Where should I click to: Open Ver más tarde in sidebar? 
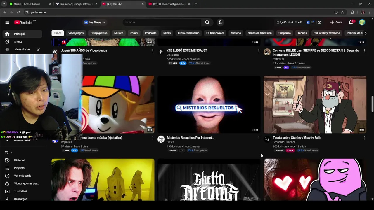tap(22, 176)
